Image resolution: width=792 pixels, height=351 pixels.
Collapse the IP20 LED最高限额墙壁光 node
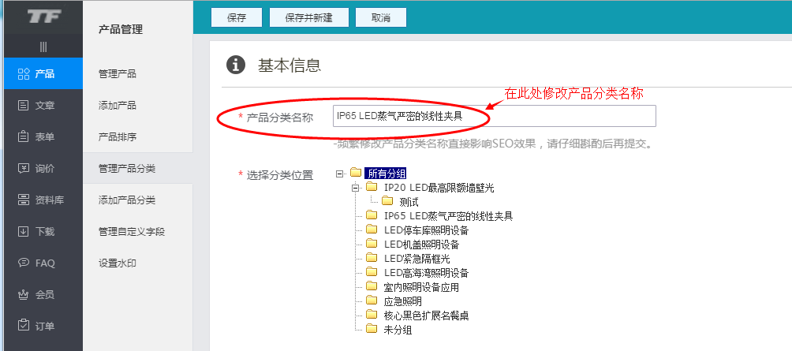click(356, 188)
